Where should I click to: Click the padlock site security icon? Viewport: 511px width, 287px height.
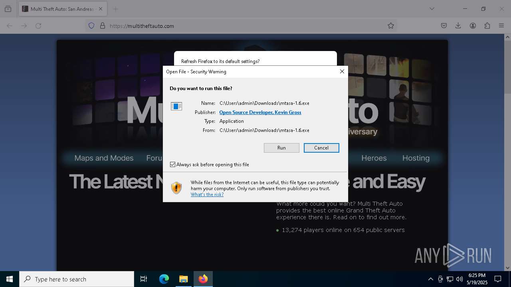[103, 26]
